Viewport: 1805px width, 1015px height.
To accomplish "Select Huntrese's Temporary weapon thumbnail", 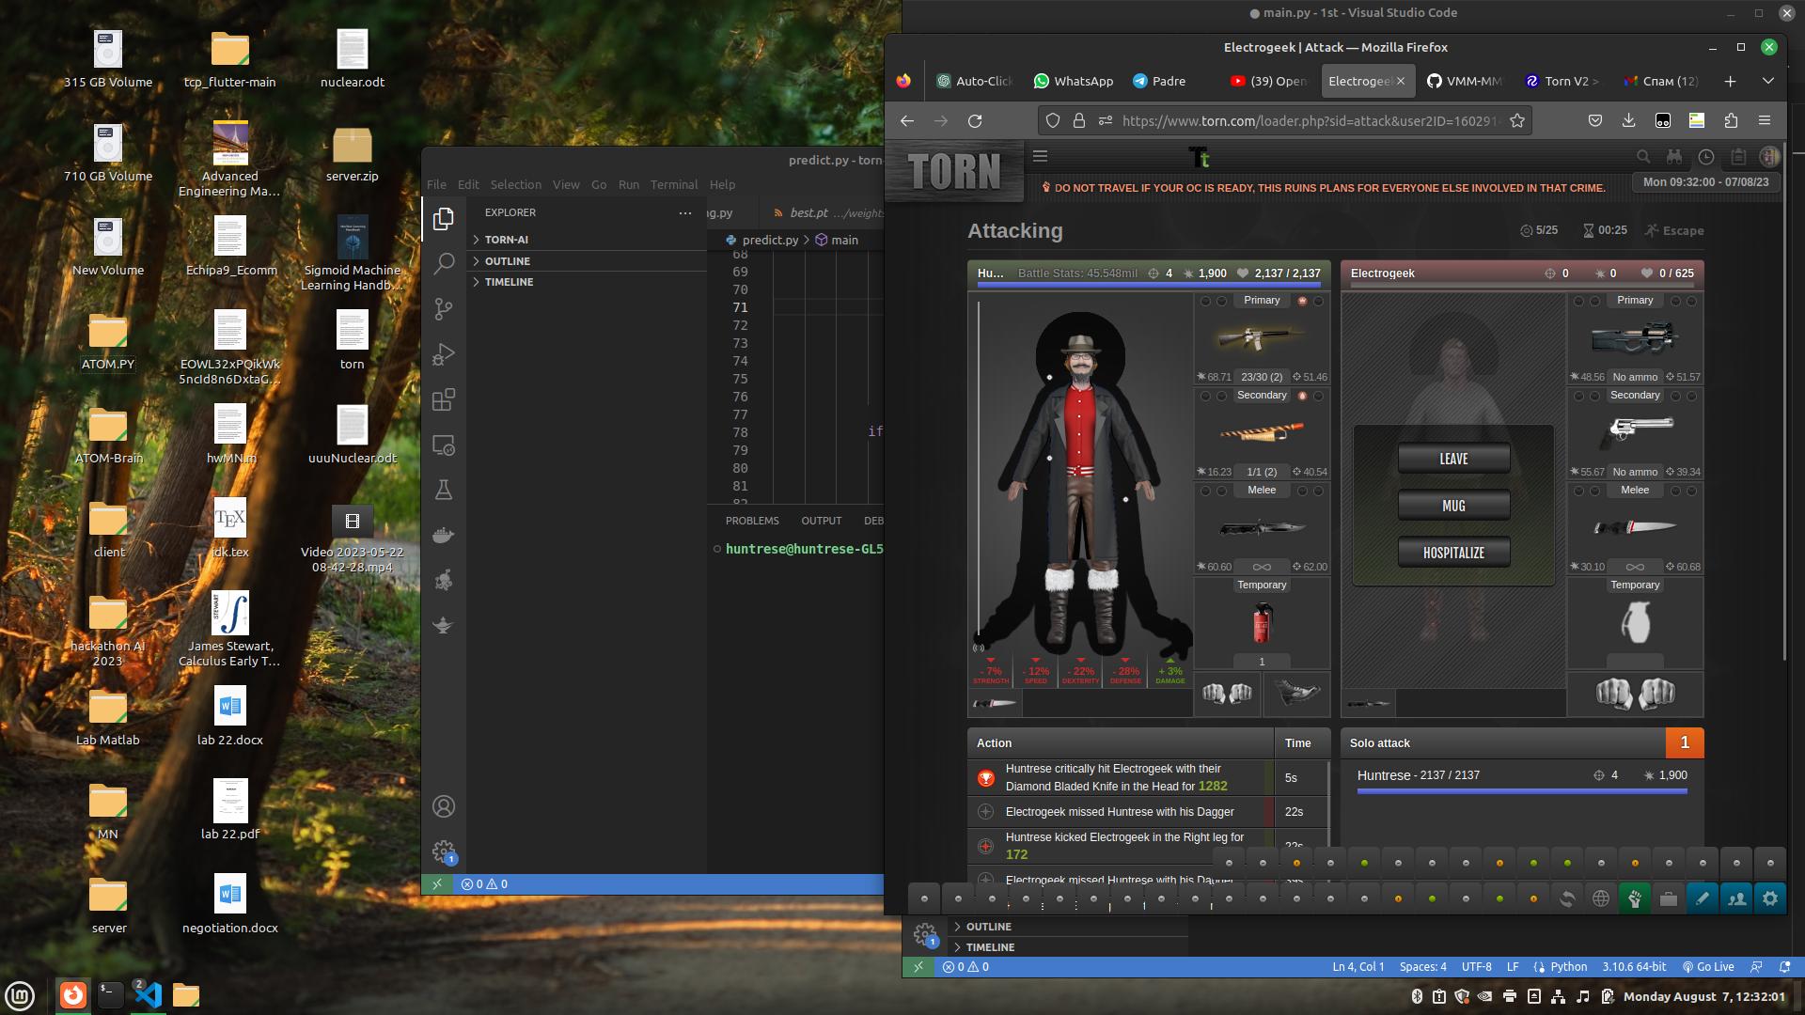I will [1262, 623].
